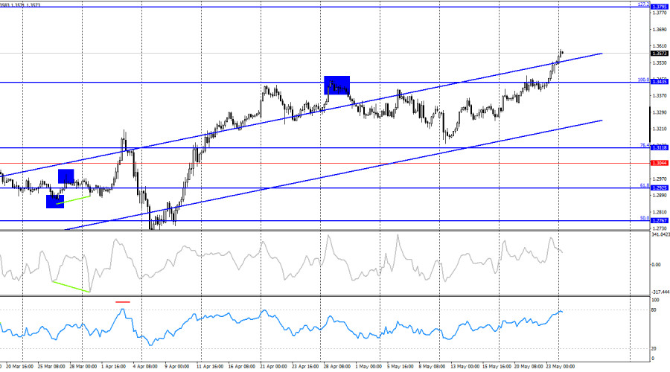Click the 100 level on RSI scale

(x=655, y=301)
